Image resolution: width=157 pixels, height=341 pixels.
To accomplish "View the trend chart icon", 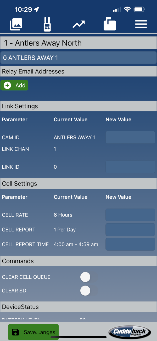I will coord(79,24).
